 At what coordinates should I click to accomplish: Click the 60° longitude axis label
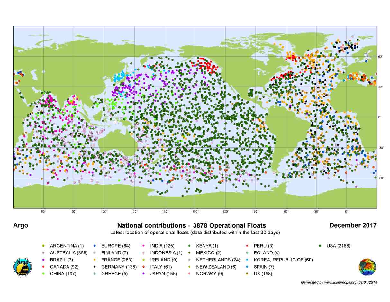tap(44, 212)
